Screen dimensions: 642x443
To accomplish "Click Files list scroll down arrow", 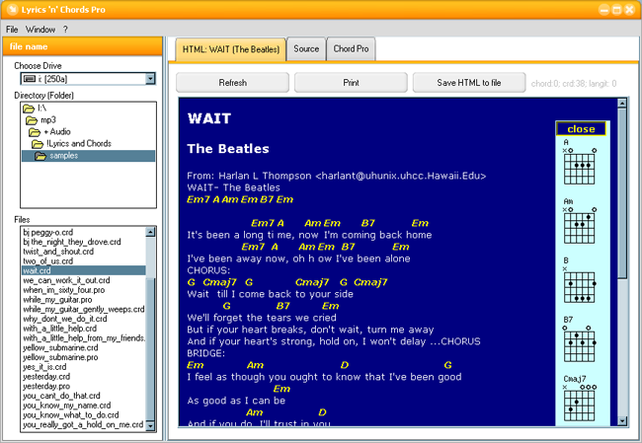I will [x=150, y=426].
